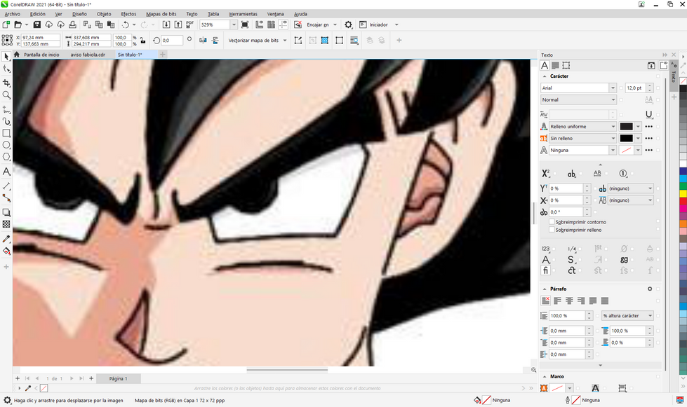The width and height of the screenshot is (687, 407).
Task: Open the Herramientas menu
Action: tap(244, 14)
